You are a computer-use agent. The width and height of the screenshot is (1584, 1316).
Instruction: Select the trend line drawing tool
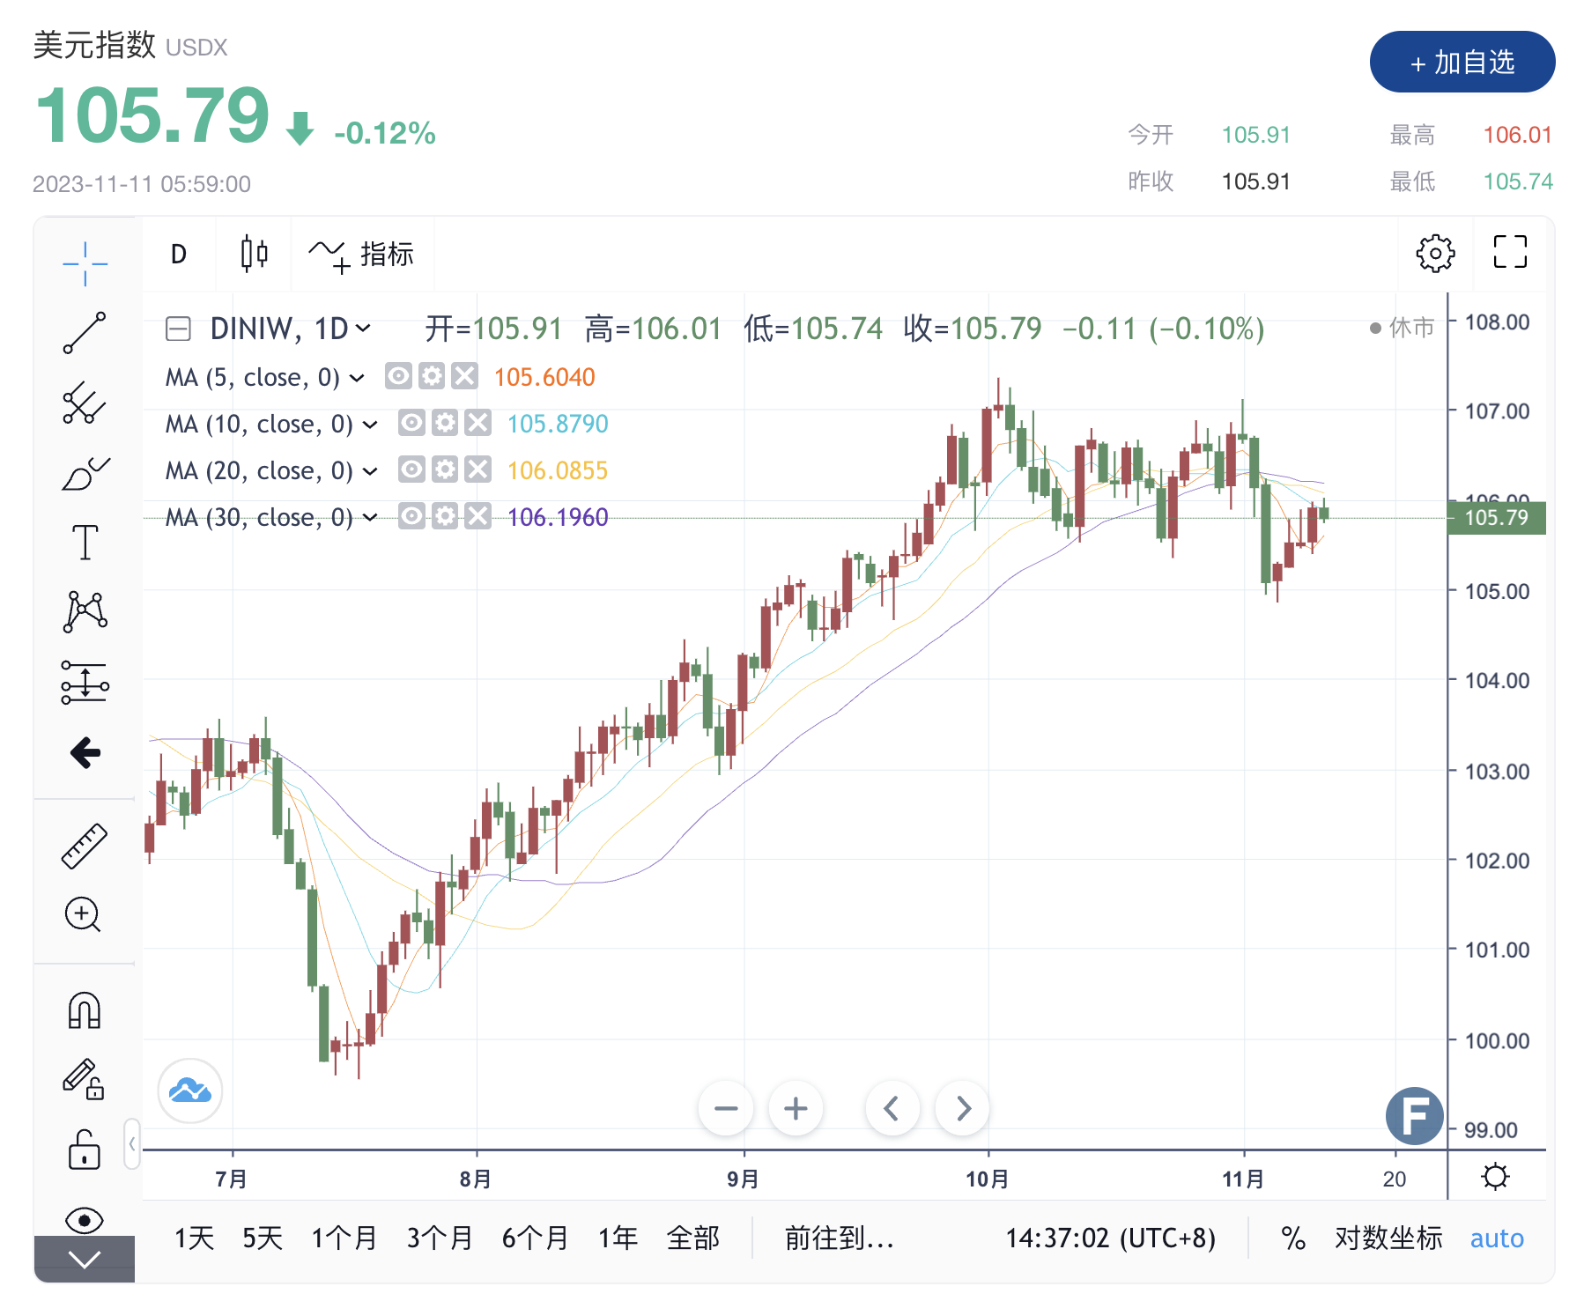(x=85, y=333)
